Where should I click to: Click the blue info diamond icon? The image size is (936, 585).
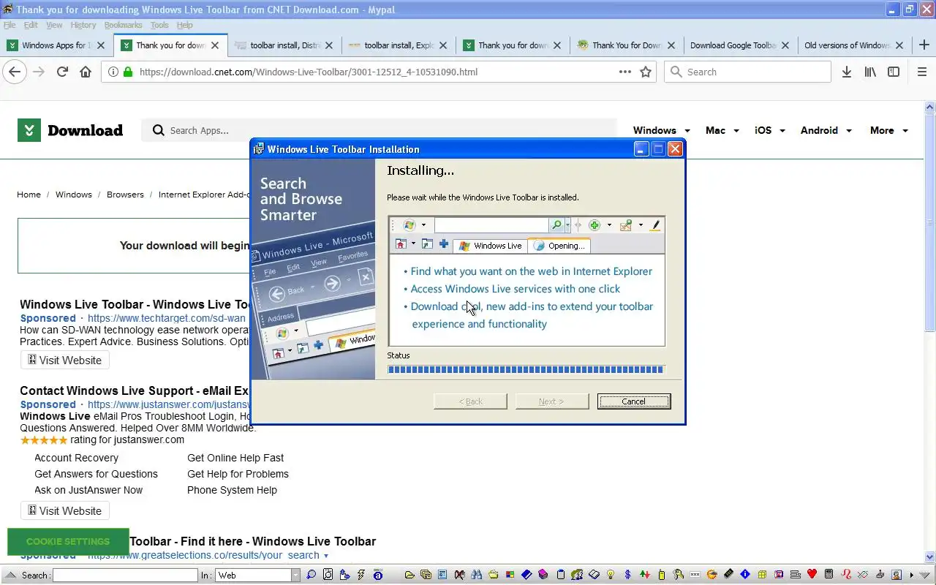[745, 575]
